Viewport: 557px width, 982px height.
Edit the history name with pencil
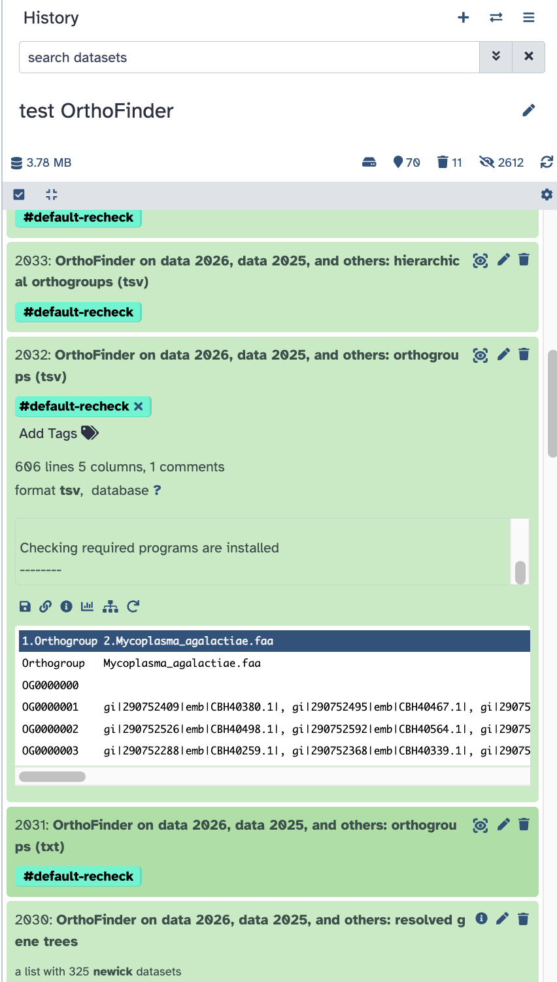[x=529, y=110]
